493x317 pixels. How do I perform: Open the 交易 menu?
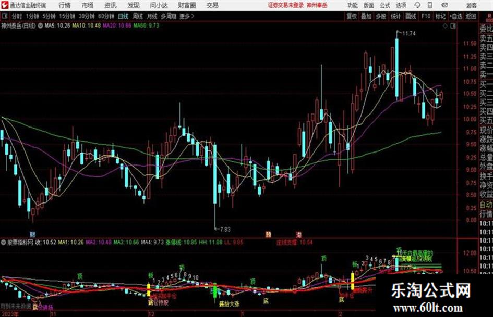(x=212, y=5)
